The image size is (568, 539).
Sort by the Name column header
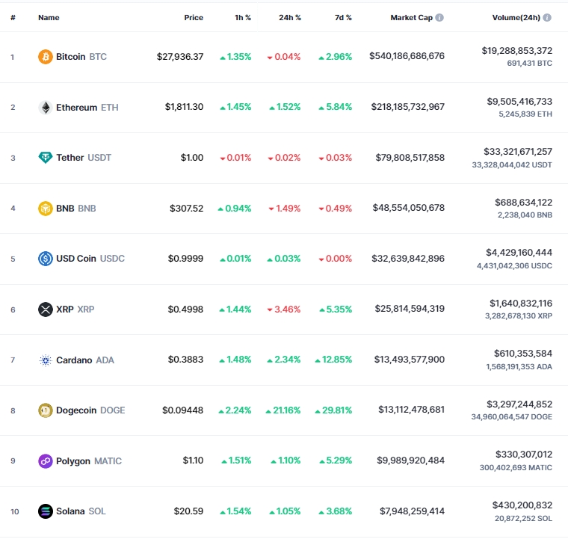(49, 17)
